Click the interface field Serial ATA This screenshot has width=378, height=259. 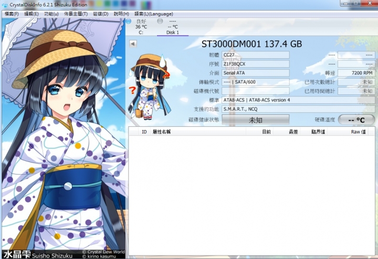point(256,73)
